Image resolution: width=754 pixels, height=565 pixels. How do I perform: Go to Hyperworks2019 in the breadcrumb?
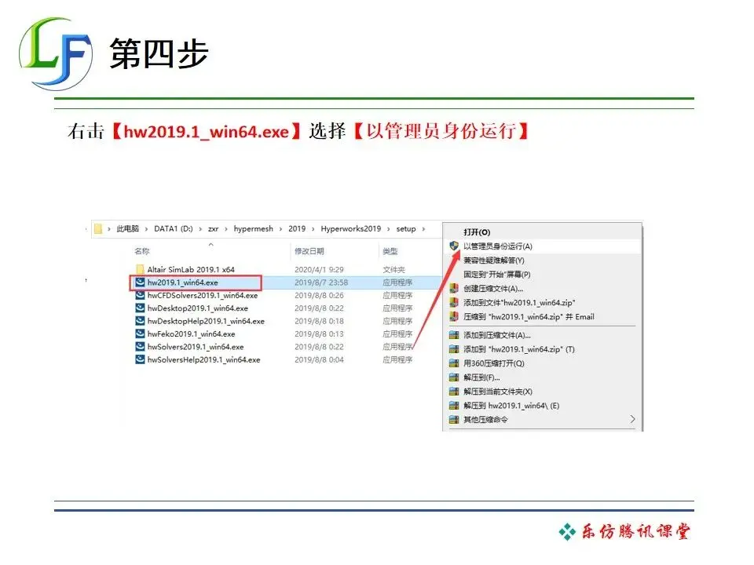coord(350,228)
